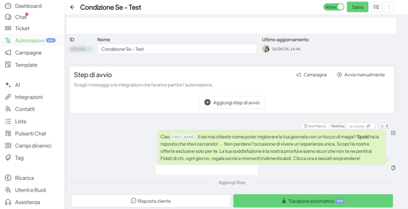This screenshot has width=408, height=209.
Task: Toggle the Attiva automation switch
Action: (333, 7)
